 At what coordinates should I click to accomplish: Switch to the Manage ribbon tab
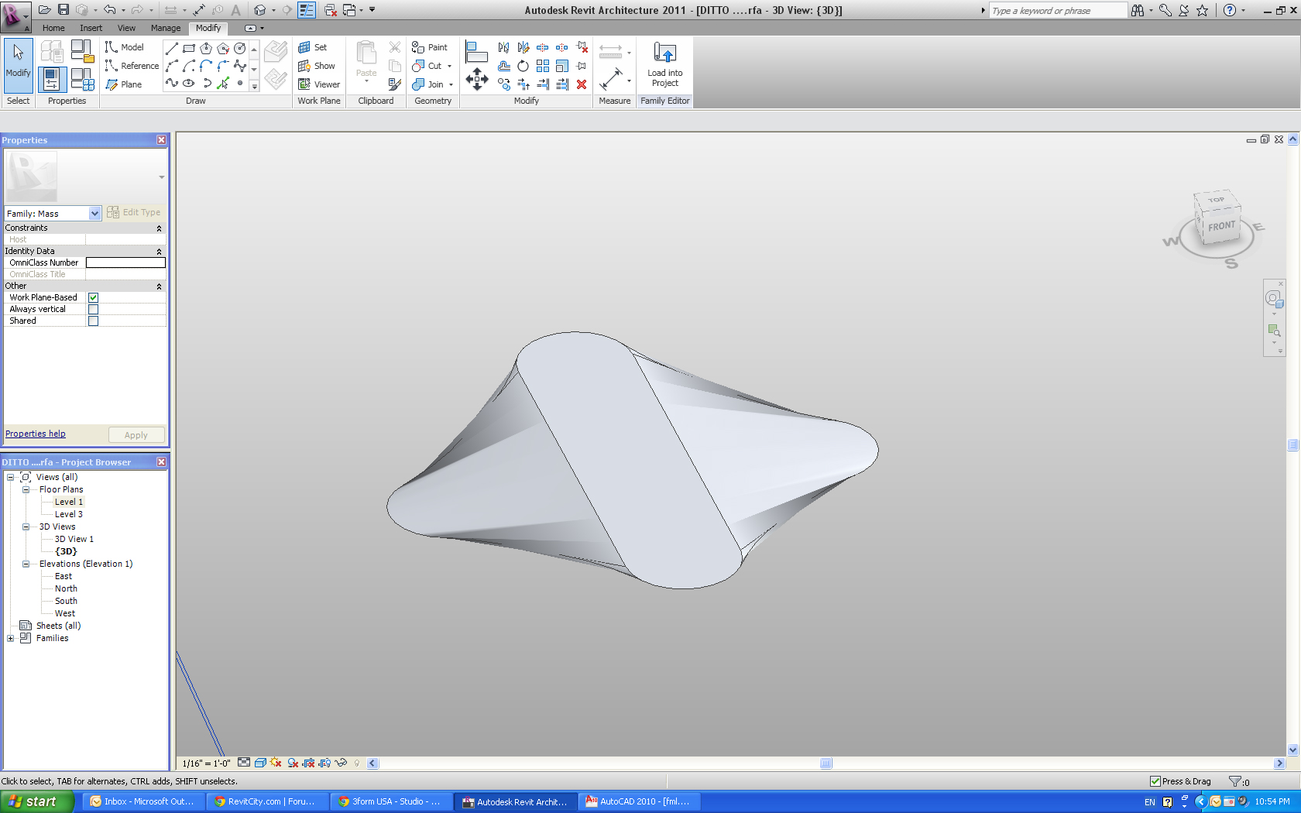click(x=166, y=28)
